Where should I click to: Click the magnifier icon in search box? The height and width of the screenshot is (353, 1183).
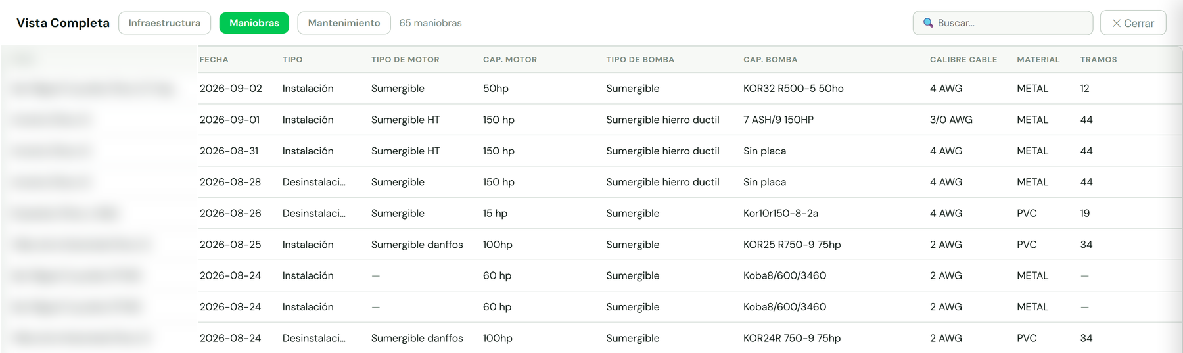point(928,23)
